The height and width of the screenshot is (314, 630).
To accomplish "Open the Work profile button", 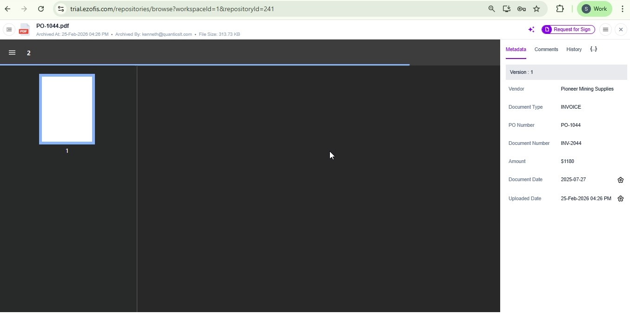I will tap(595, 9).
